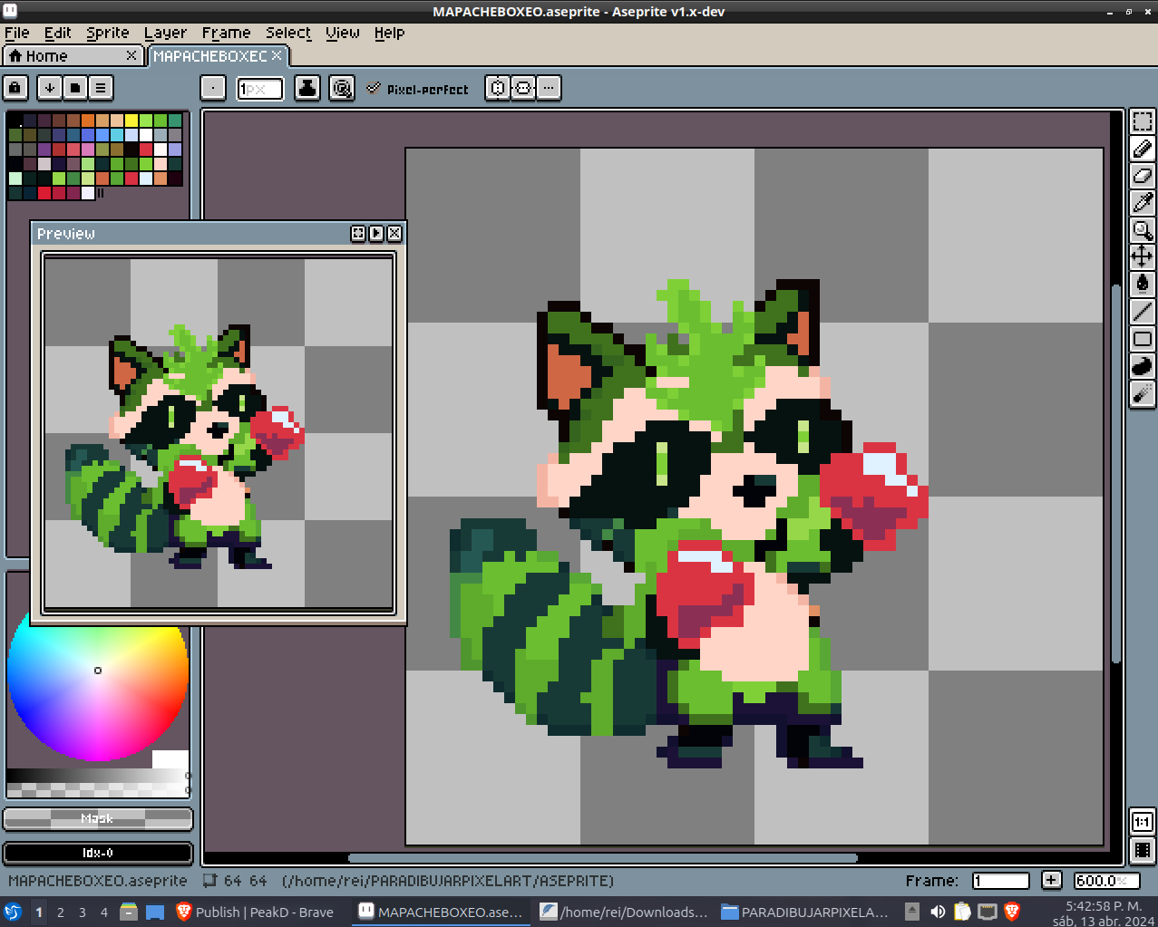Select the Line tool

click(x=1142, y=312)
